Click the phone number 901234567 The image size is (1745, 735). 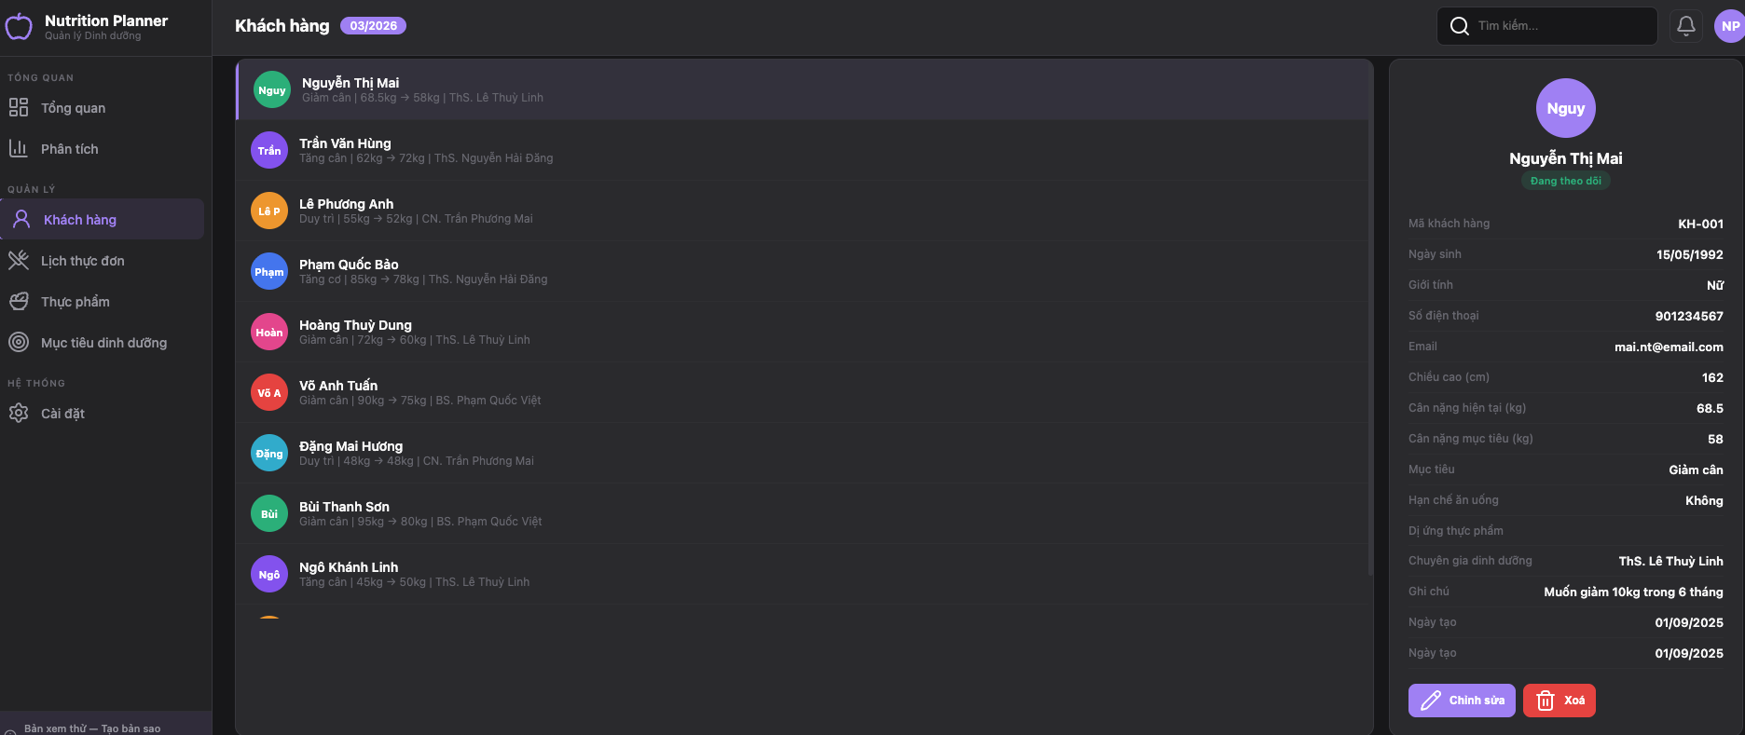coord(1689,316)
